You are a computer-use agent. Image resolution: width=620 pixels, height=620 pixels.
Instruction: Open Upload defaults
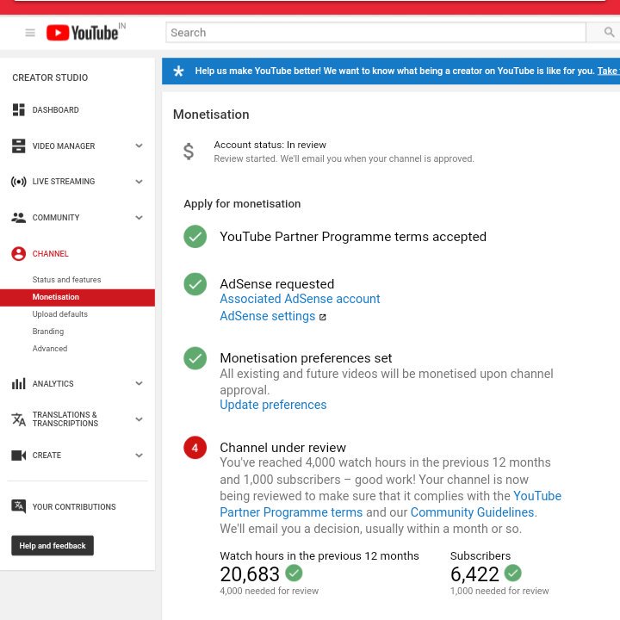pyautogui.click(x=59, y=314)
